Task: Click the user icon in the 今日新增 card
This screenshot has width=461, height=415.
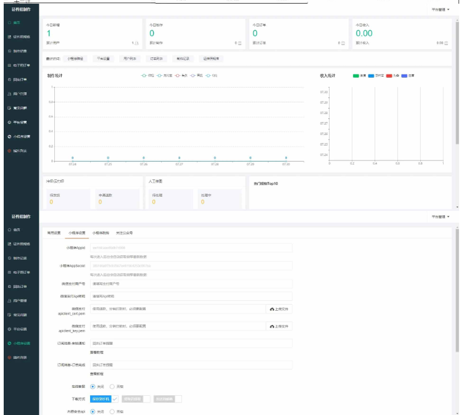Action: point(136,44)
